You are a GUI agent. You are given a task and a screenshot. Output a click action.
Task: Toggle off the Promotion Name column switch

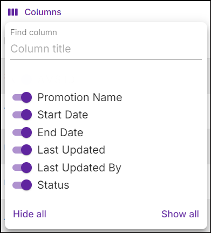22,97
